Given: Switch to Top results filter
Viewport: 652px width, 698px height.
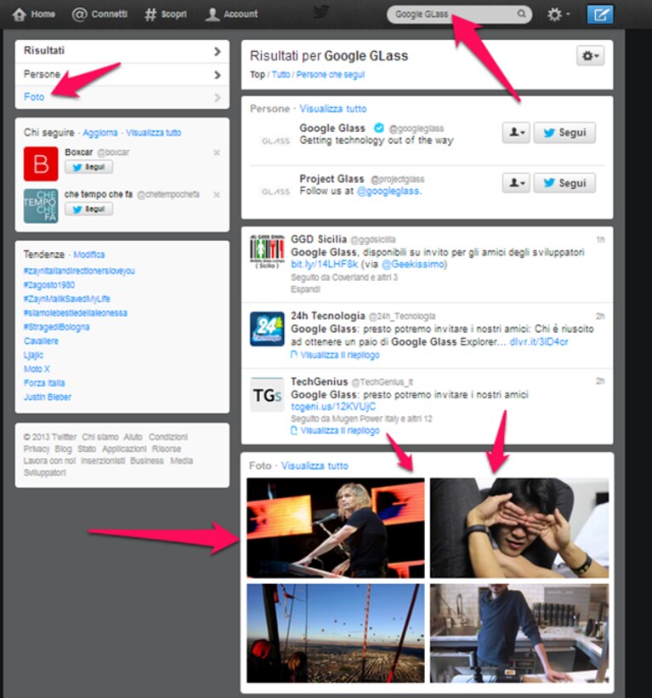Looking at the screenshot, I should pyautogui.click(x=258, y=75).
